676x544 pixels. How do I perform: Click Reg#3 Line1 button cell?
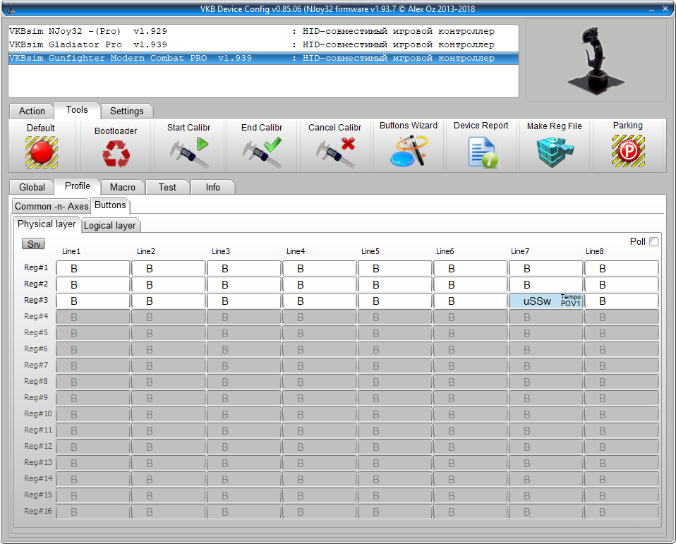(x=92, y=301)
